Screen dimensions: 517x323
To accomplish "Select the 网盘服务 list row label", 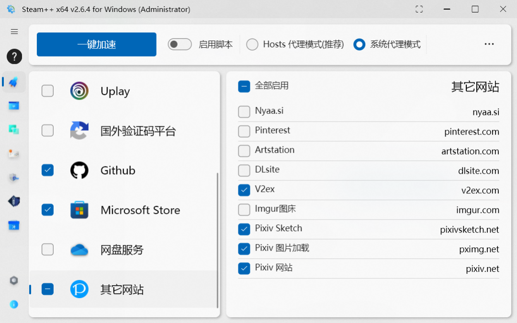I will click(x=122, y=250).
